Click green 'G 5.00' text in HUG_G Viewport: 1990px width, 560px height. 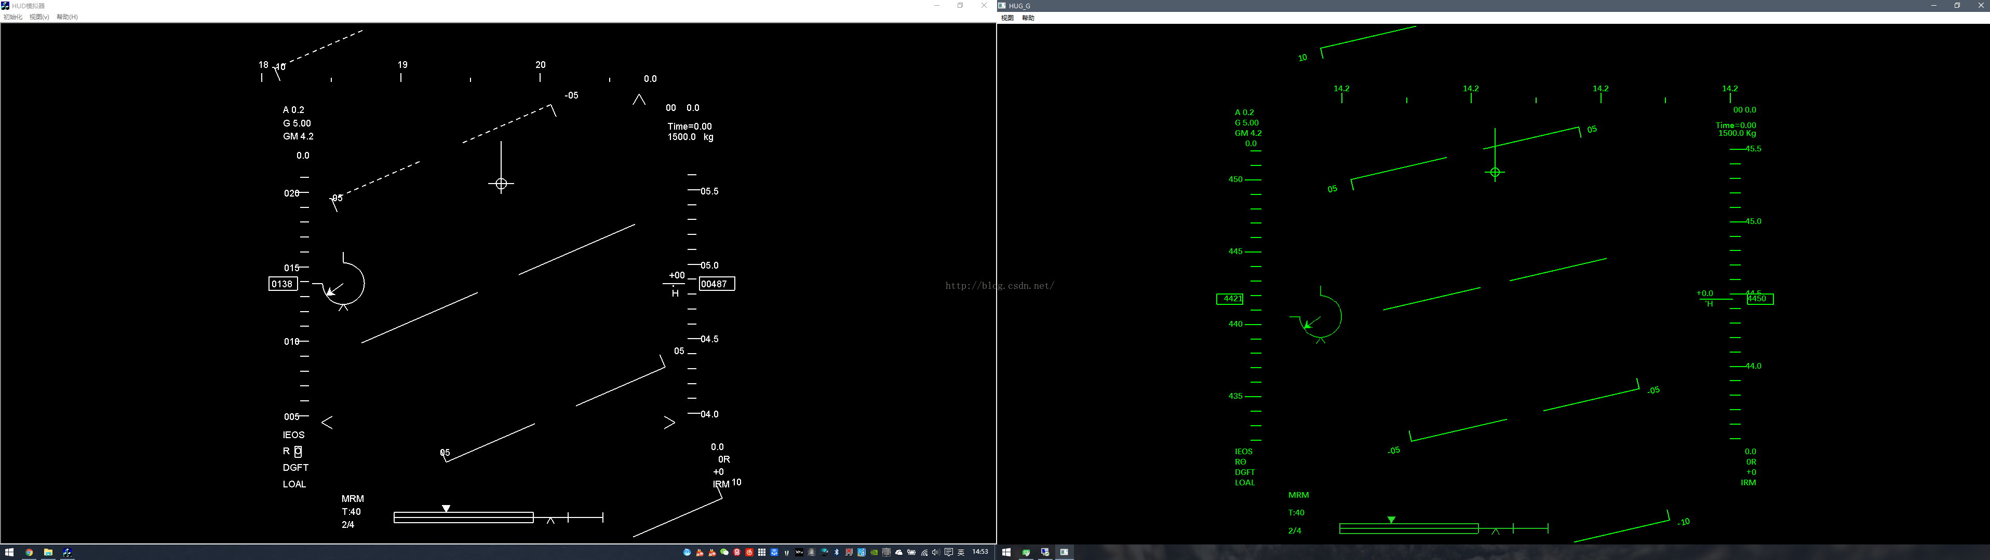(x=1247, y=123)
